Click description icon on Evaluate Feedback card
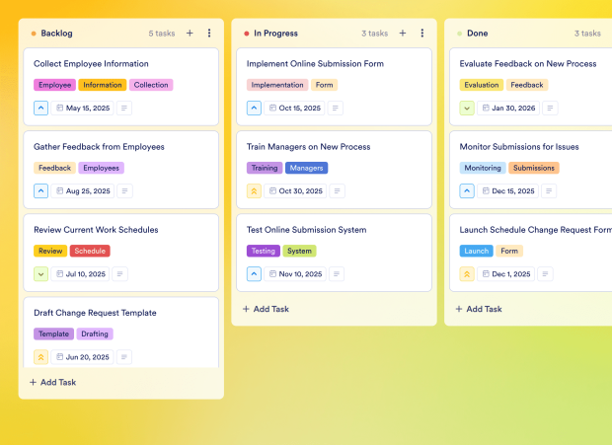Screen dimensions: 612x445 click(551, 109)
